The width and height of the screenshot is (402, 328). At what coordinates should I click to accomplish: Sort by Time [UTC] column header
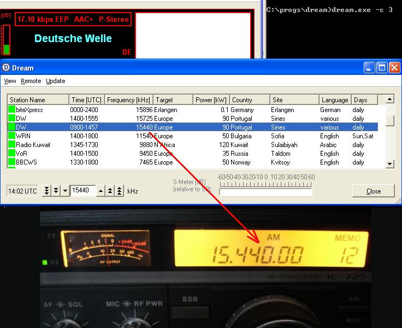pyautogui.click(x=87, y=100)
